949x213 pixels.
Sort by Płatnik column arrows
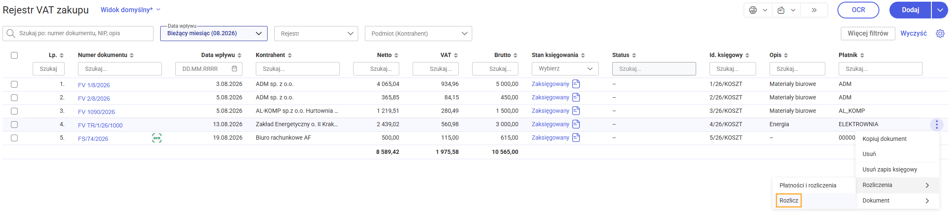pyautogui.click(x=862, y=55)
